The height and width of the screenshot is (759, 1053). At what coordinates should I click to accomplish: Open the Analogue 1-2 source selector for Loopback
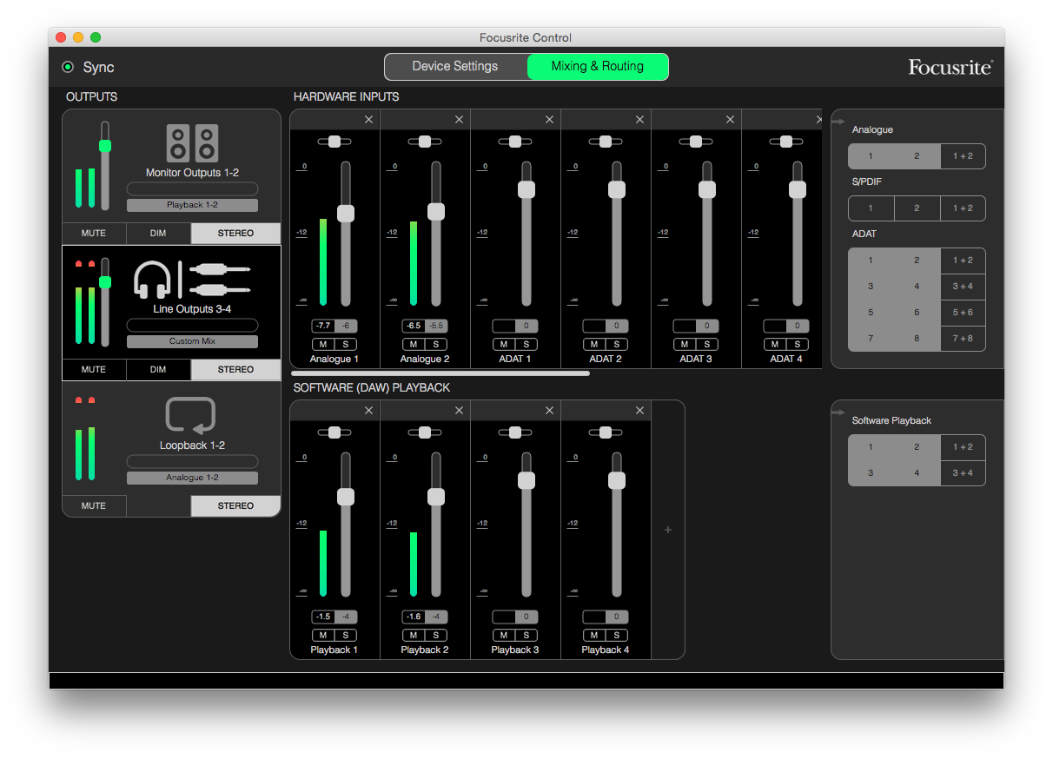[192, 478]
